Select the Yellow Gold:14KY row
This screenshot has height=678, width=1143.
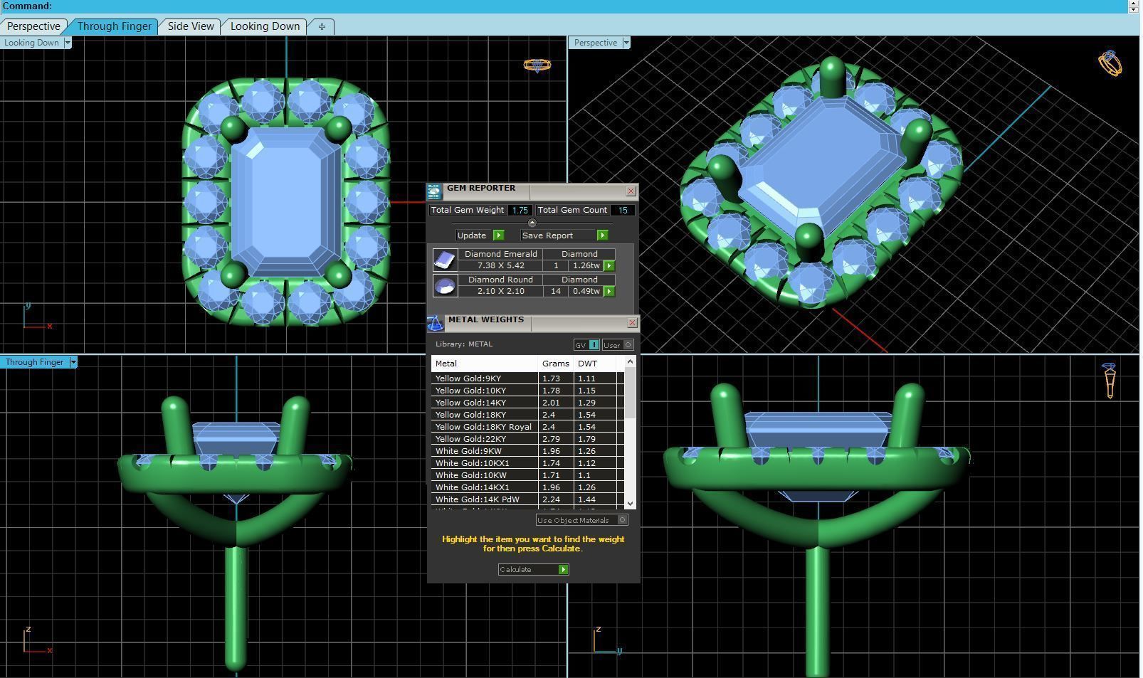coord(527,403)
